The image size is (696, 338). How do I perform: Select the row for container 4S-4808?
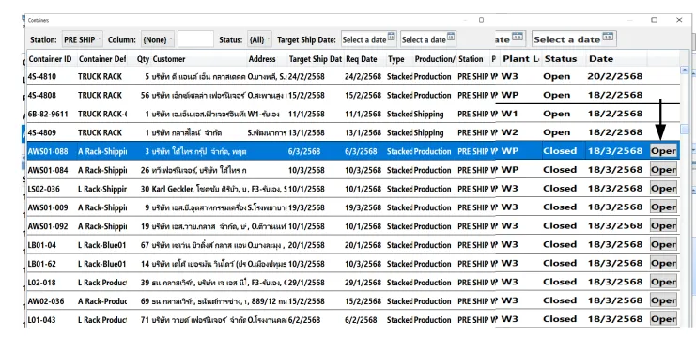(x=353, y=95)
